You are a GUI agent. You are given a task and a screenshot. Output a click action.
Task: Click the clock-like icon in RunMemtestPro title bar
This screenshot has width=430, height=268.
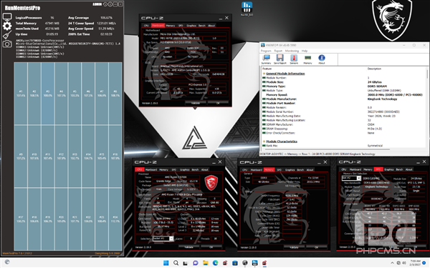(105, 4)
